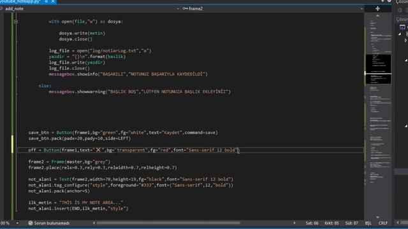Click the log_file = open(...) line

(x=100, y=51)
